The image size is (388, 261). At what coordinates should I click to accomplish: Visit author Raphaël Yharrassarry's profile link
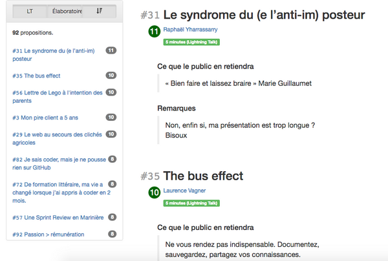[x=190, y=30]
